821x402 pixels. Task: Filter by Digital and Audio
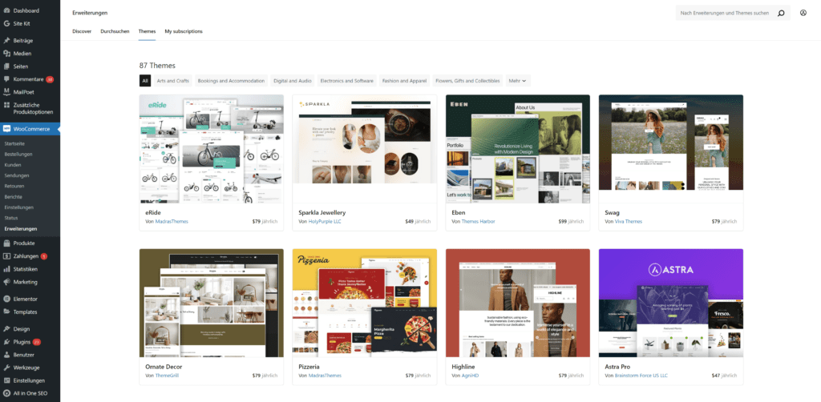point(293,81)
